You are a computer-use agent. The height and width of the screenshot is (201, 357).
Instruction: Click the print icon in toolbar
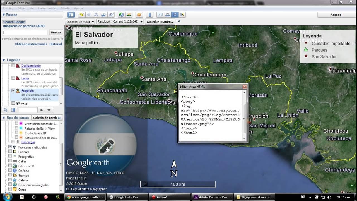coord(167,15)
